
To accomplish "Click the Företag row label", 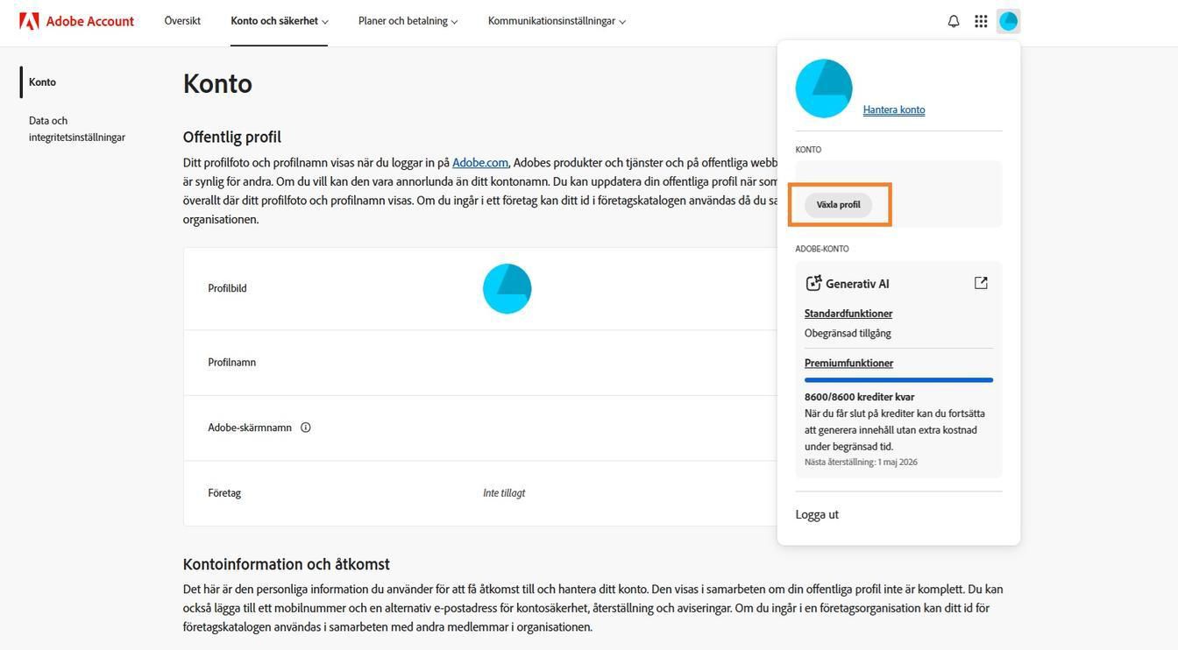I will pos(224,493).
